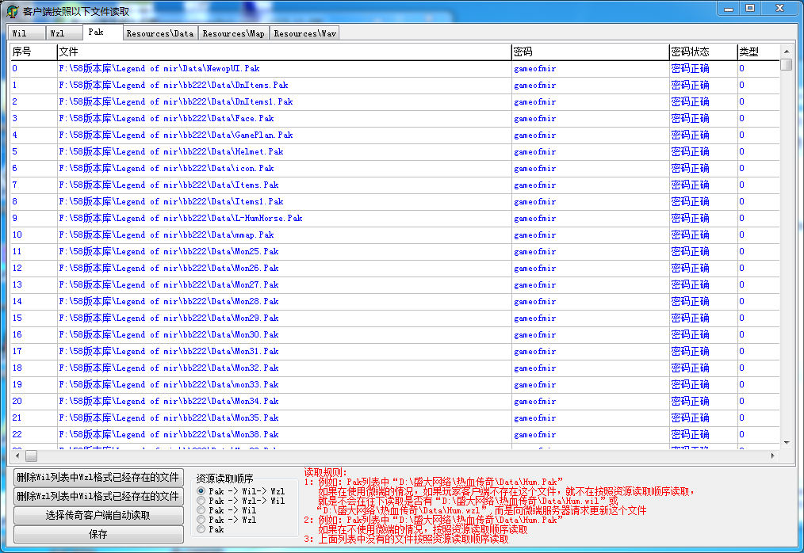
Task: Select the Mon30.Pak file path
Action: tap(169, 334)
